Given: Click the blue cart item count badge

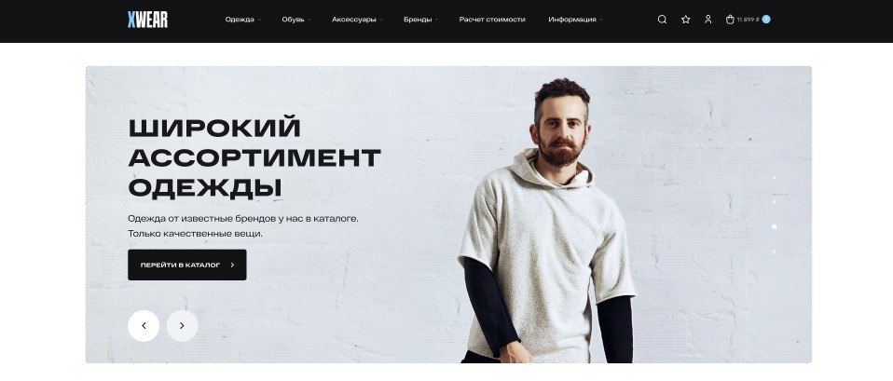Looking at the screenshot, I should tap(766, 20).
